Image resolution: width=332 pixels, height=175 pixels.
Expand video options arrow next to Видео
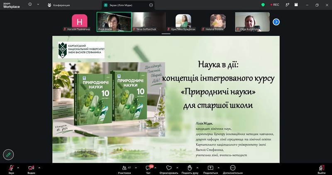click(x=39, y=168)
